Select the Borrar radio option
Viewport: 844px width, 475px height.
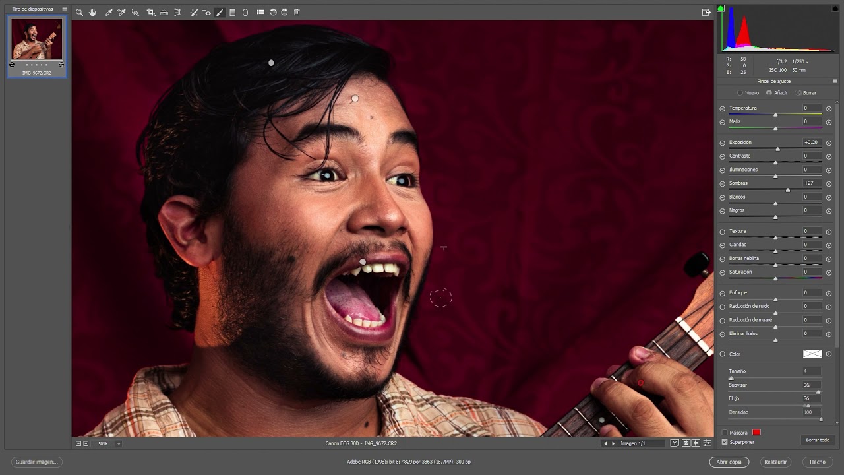[806, 93]
